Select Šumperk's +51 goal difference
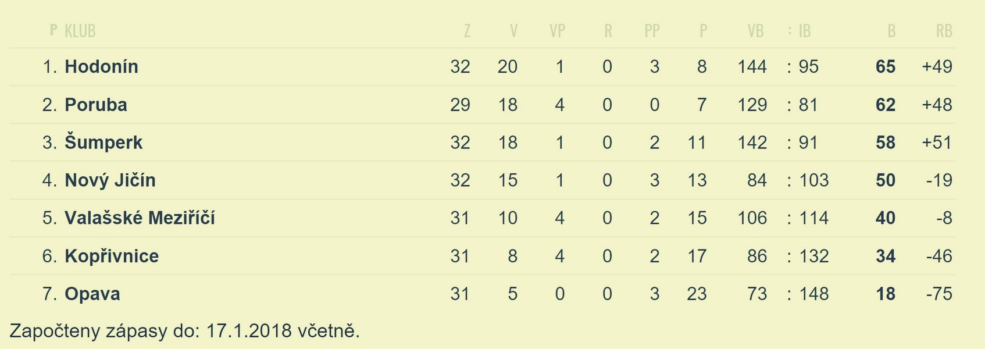Screen dimensions: 985x349 (x=937, y=143)
